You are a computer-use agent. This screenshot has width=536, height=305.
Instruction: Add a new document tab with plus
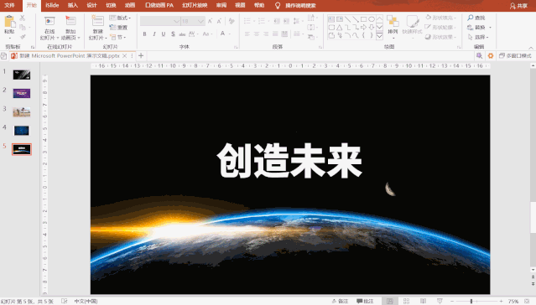click(x=141, y=55)
